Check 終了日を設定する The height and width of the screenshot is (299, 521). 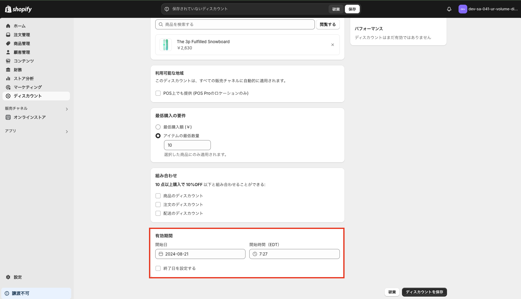158,268
